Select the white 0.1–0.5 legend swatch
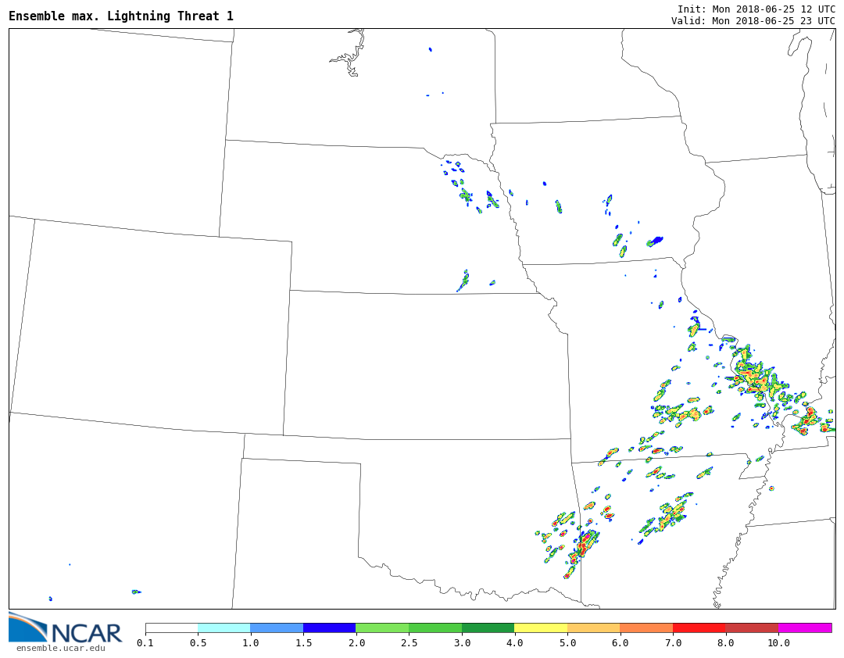 171,628
